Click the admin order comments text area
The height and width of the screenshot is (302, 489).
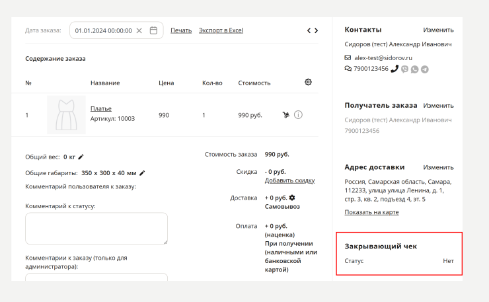coord(96,277)
